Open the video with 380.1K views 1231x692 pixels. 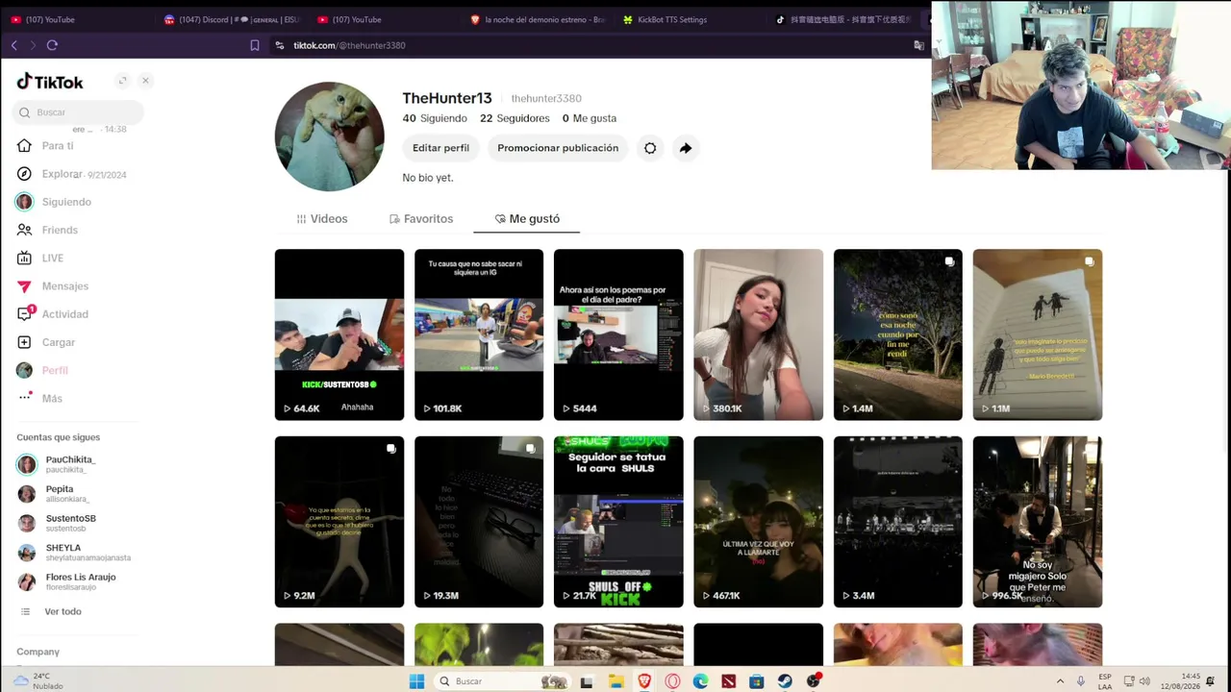[x=759, y=334]
